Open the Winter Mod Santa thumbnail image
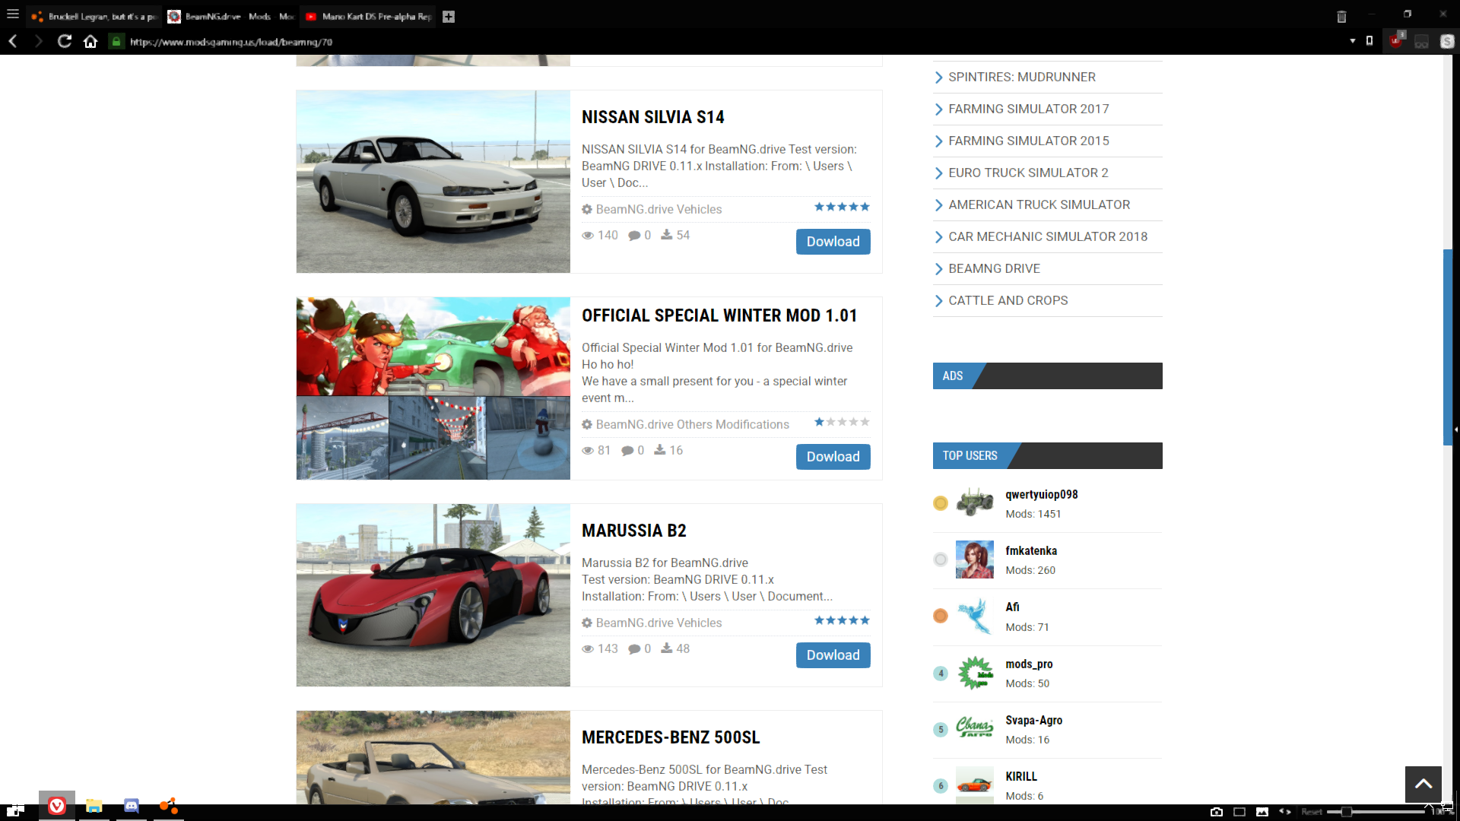This screenshot has width=1460, height=821. click(433, 388)
